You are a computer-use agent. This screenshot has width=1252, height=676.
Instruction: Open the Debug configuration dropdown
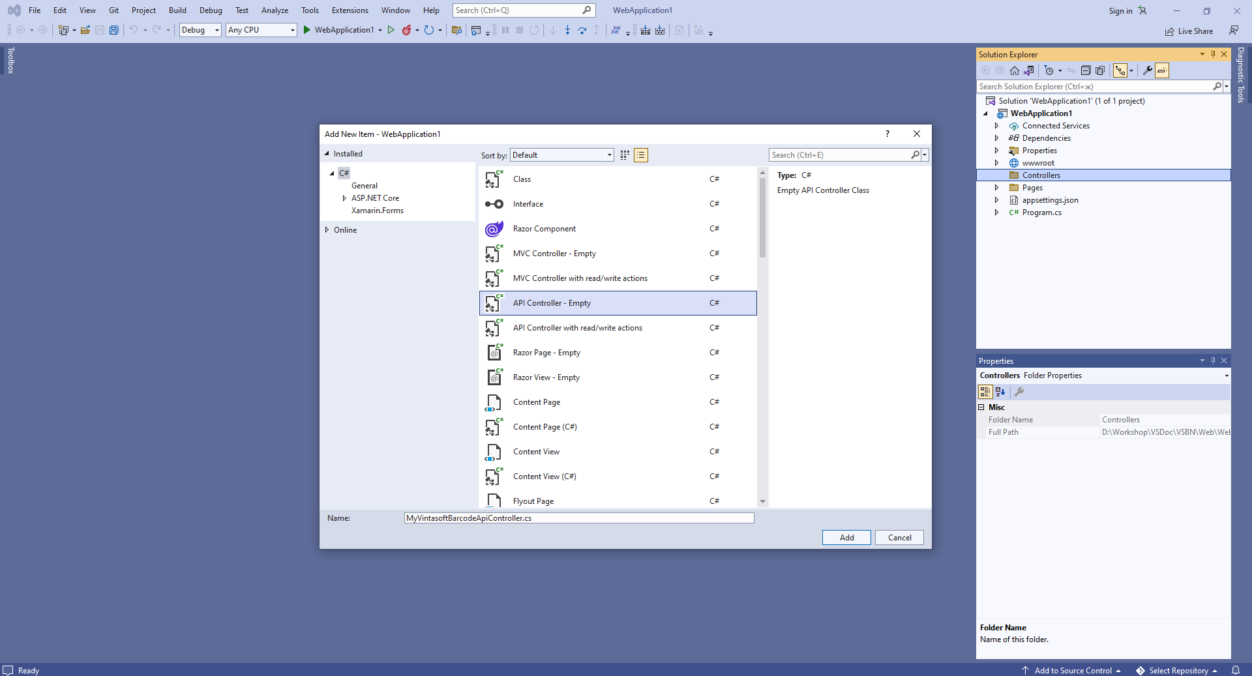coord(200,30)
